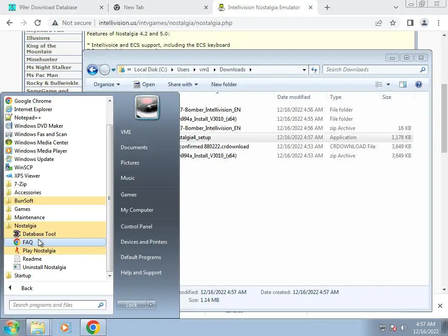The height and width of the screenshot is (336, 448).
Task: Open Help and Support from Start menu
Action: click(141, 273)
